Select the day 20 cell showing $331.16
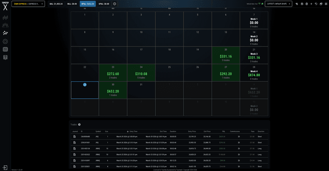The height and width of the screenshot is (171, 329). click(226, 55)
